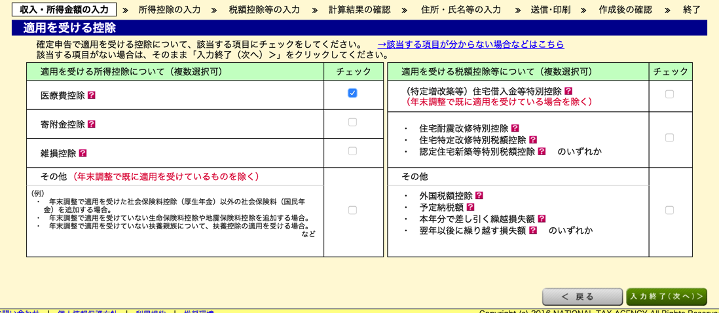Click 入力終了(次へ) button
The image size is (719, 313).
[667, 297]
